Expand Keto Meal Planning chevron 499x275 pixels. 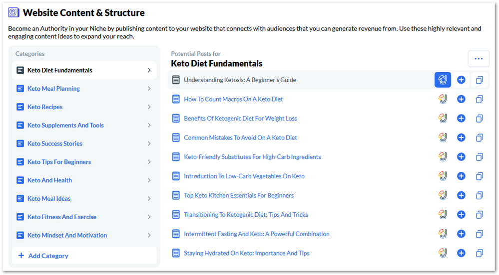click(x=149, y=89)
